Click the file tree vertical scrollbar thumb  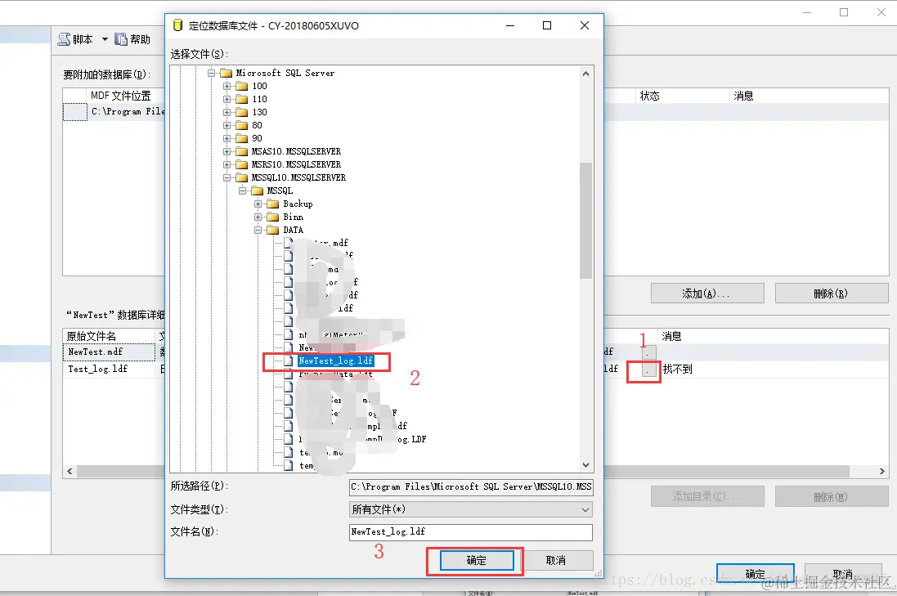click(585, 220)
